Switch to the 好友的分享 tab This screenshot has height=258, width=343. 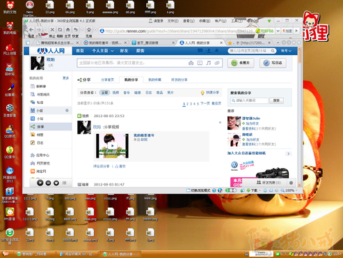pos(180,79)
